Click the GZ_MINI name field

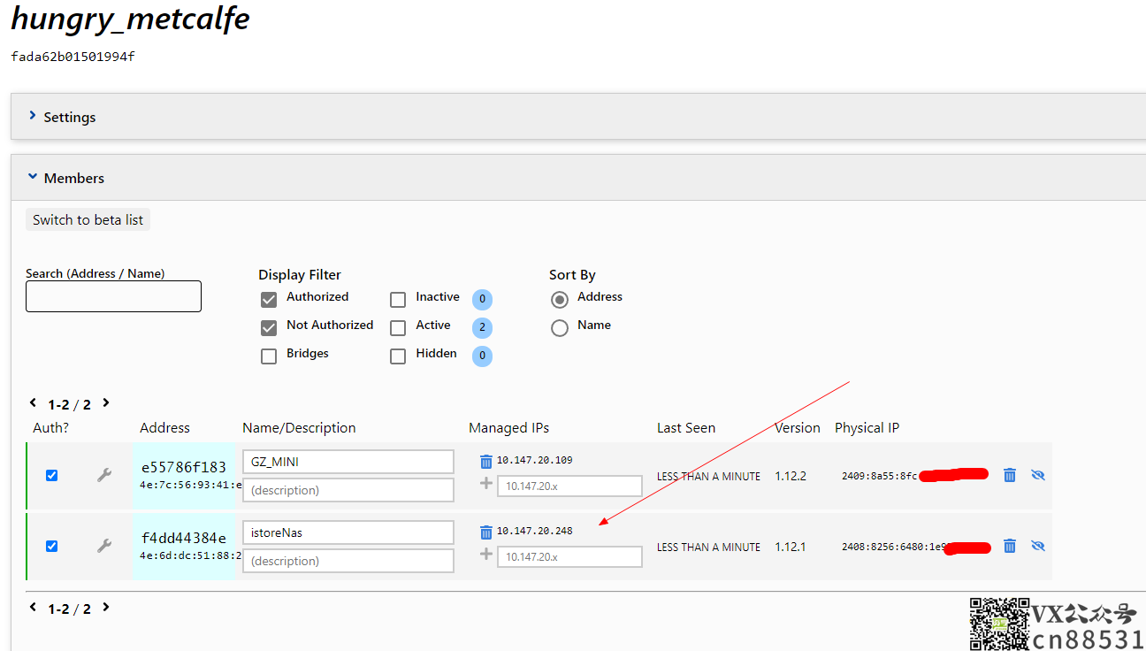coord(348,462)
